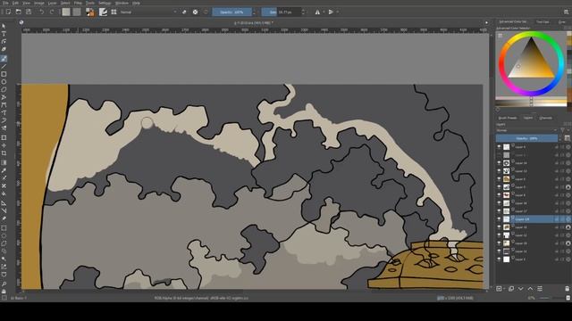Screen dimensions: 572x321
Task: Open the pattern fill swatch in toolbar
Action: pyautogui.click(x=77, y=12)
